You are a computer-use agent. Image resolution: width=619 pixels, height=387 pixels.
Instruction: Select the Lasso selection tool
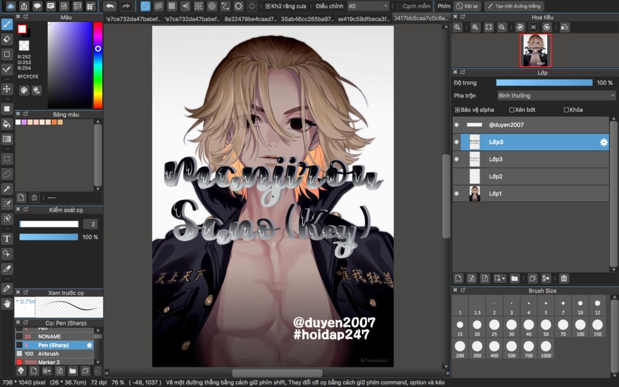click(7, 174)
